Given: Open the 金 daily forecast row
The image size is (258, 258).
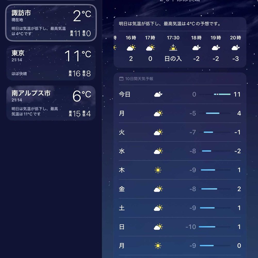Looking at the screenshot, I should 180,189.
